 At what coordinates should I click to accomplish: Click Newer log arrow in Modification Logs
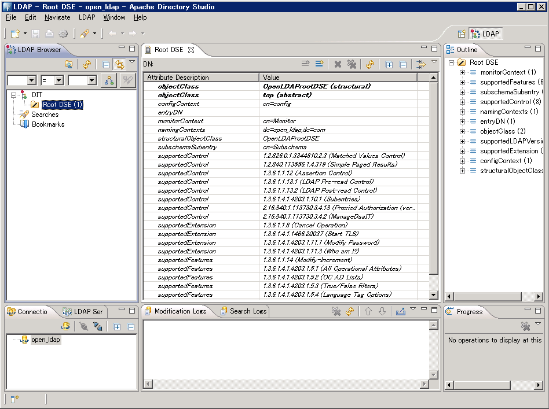click(x=382, y=311)
